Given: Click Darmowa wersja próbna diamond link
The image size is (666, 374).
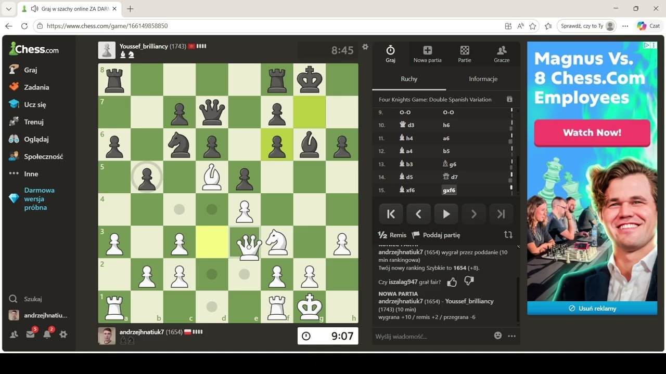Looking at the screenshot, I should (x=39, y=199).
